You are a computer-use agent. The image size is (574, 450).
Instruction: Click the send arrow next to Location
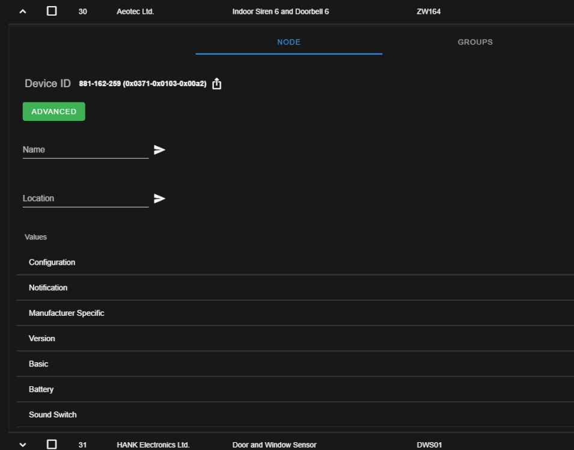click(159, 199)
